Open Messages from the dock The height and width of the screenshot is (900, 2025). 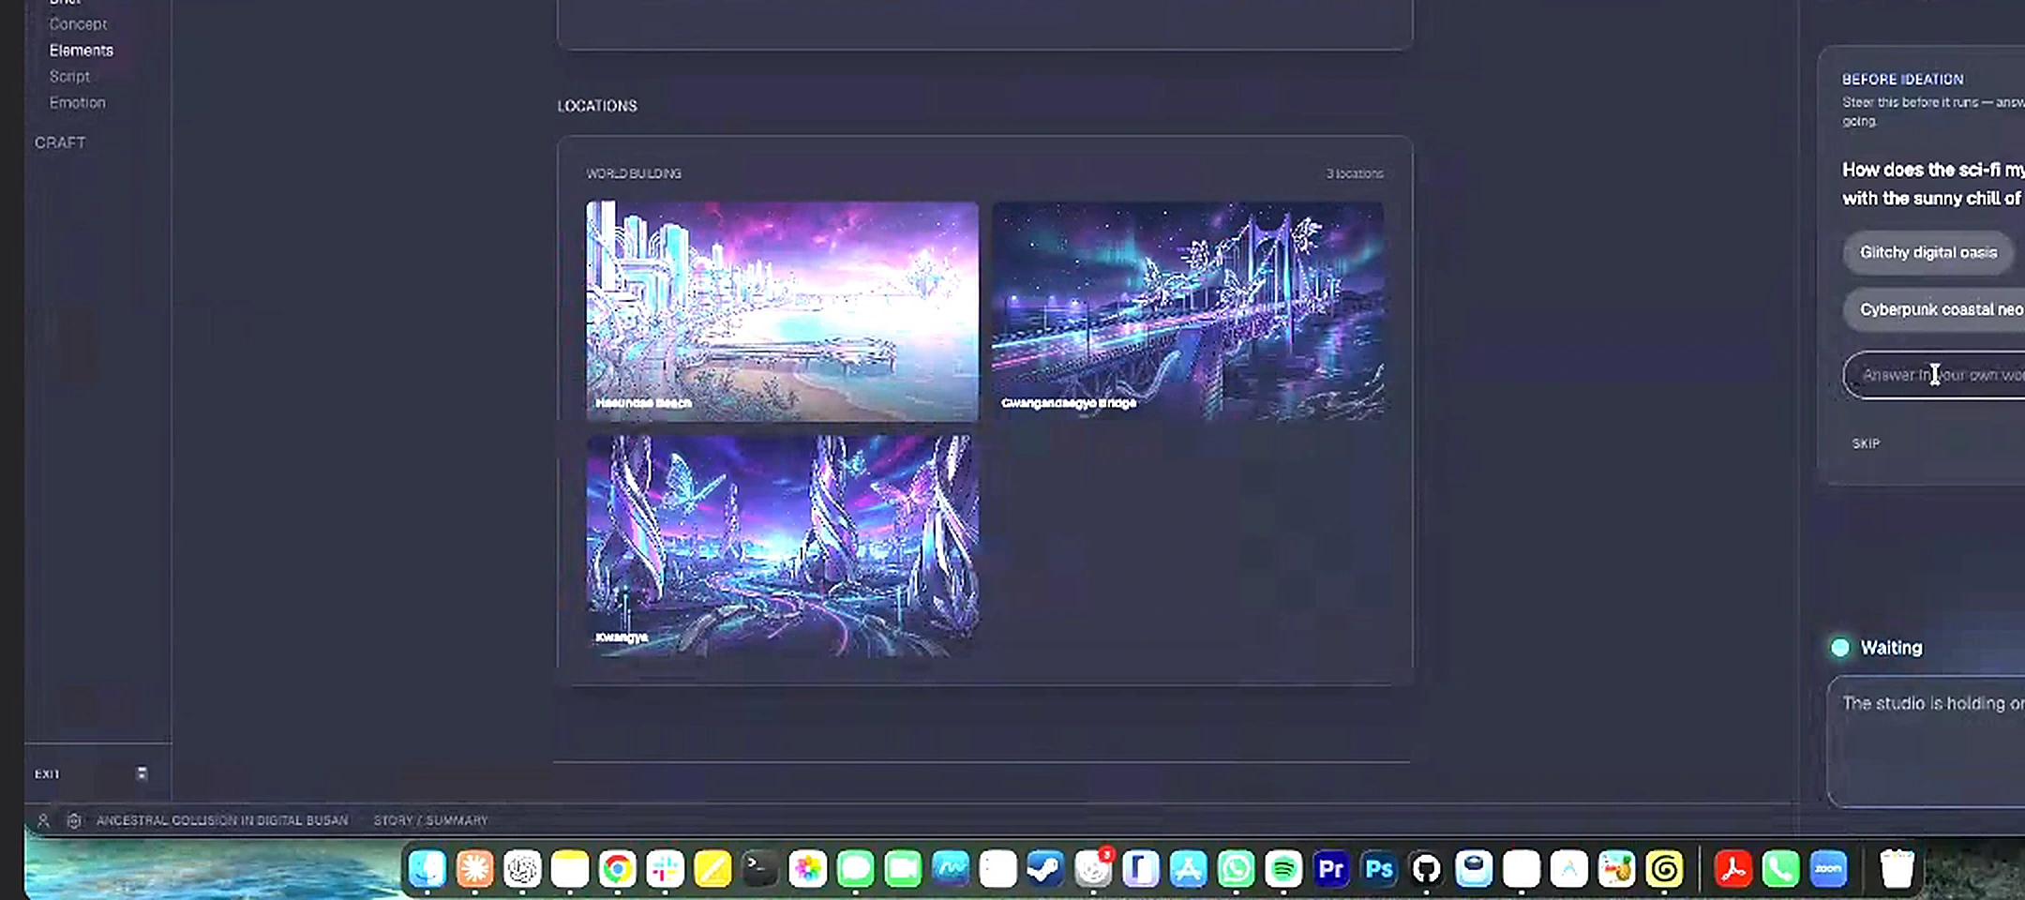click(x=855, y=869)
